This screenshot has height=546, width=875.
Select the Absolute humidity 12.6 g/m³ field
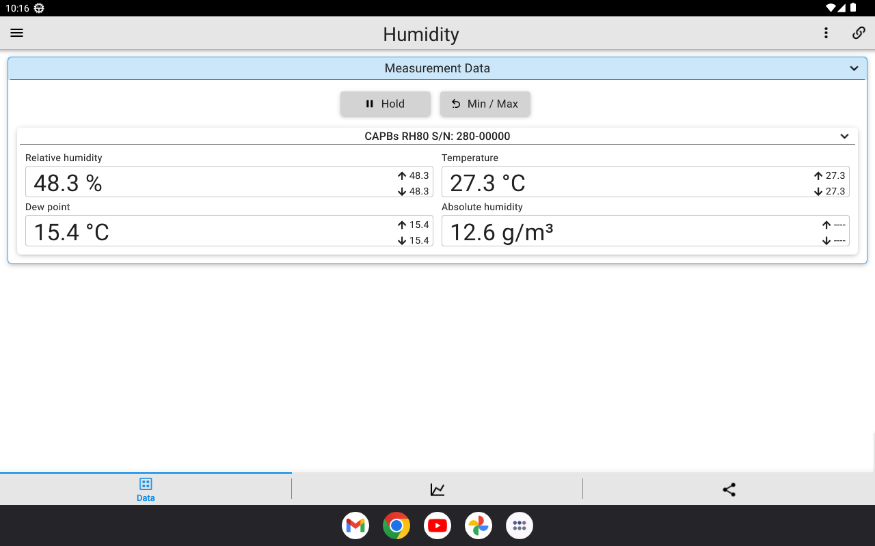(x=645, y=231)
